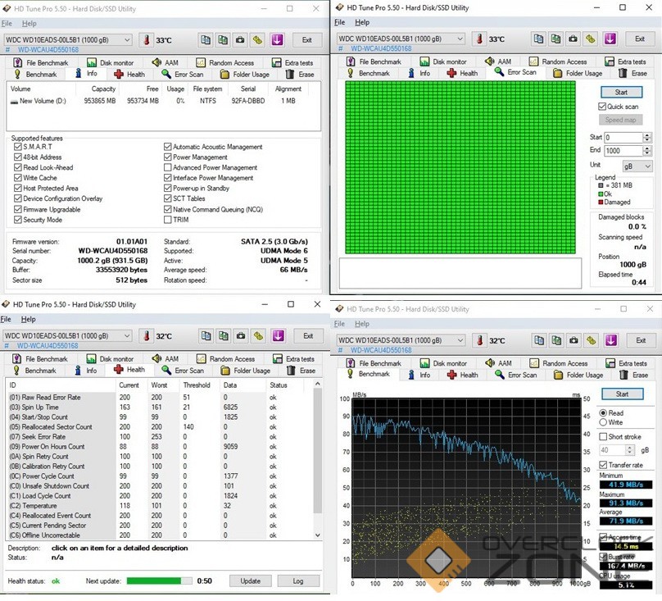Expand the drive selector dropdown in the Health window
Image resolution: width=662 pixels, height=601 pixels.
tap(126, 335)
